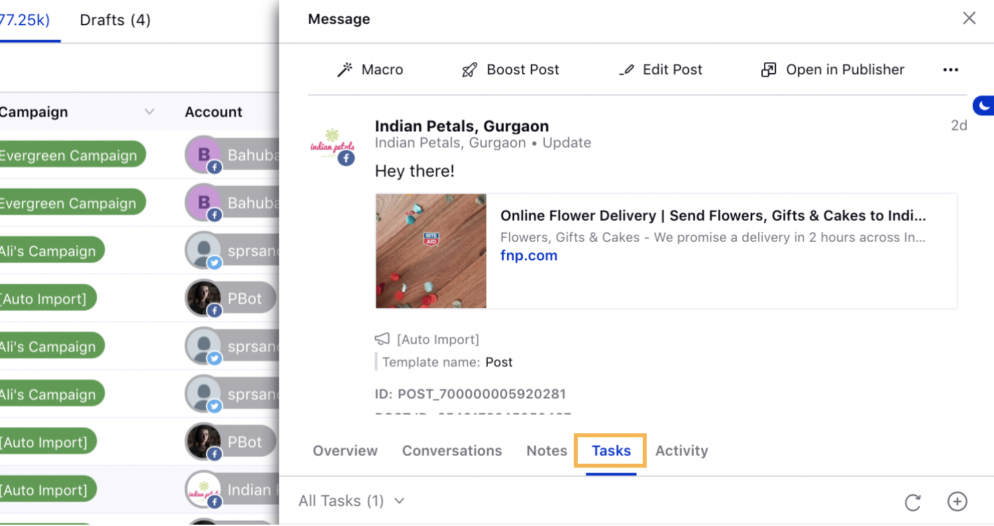Viewport: 994px width, 526px height.
Task: Switch to the Overview tab
Action: (345, 450)
